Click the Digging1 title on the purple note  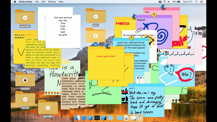click(x=141, y=20)
